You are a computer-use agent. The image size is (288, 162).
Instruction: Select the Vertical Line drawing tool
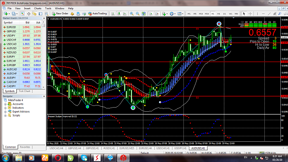click(x=257, y=13)
